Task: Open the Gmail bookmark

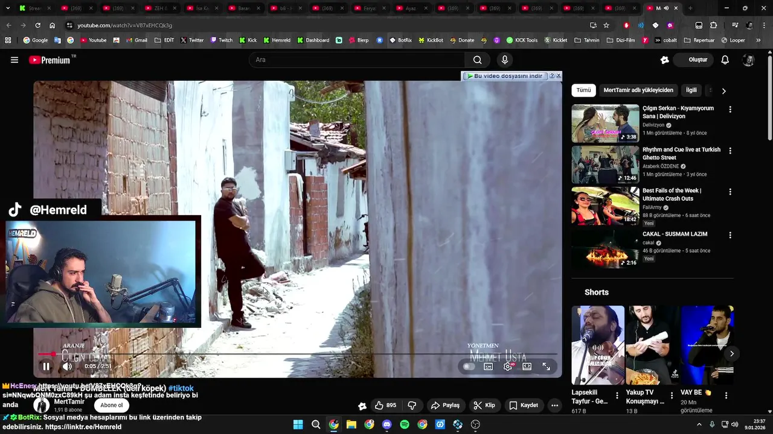Action: (x=136, y=40)
